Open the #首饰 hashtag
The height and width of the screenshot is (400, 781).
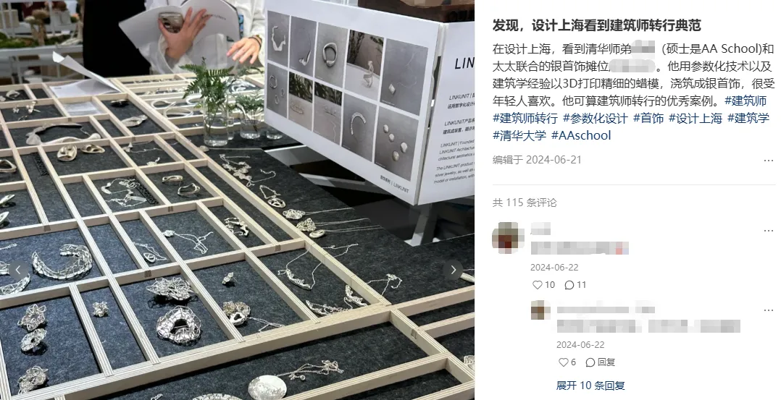[x=648, y=119]
